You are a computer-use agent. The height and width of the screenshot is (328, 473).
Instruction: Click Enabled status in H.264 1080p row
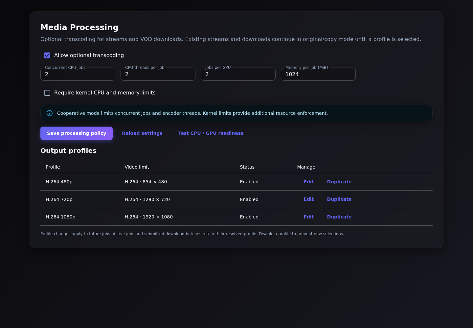(x=249, y=217)
